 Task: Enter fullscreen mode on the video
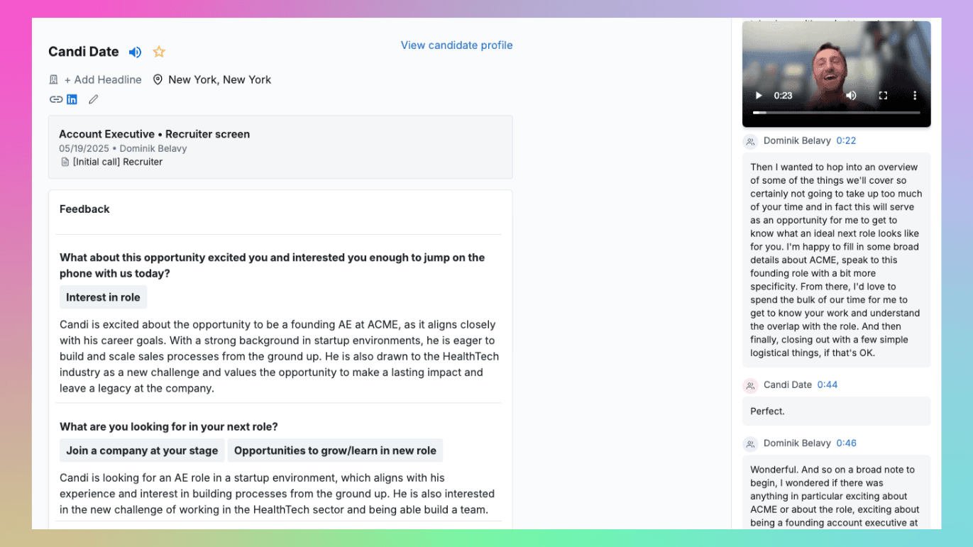[883, 95]
